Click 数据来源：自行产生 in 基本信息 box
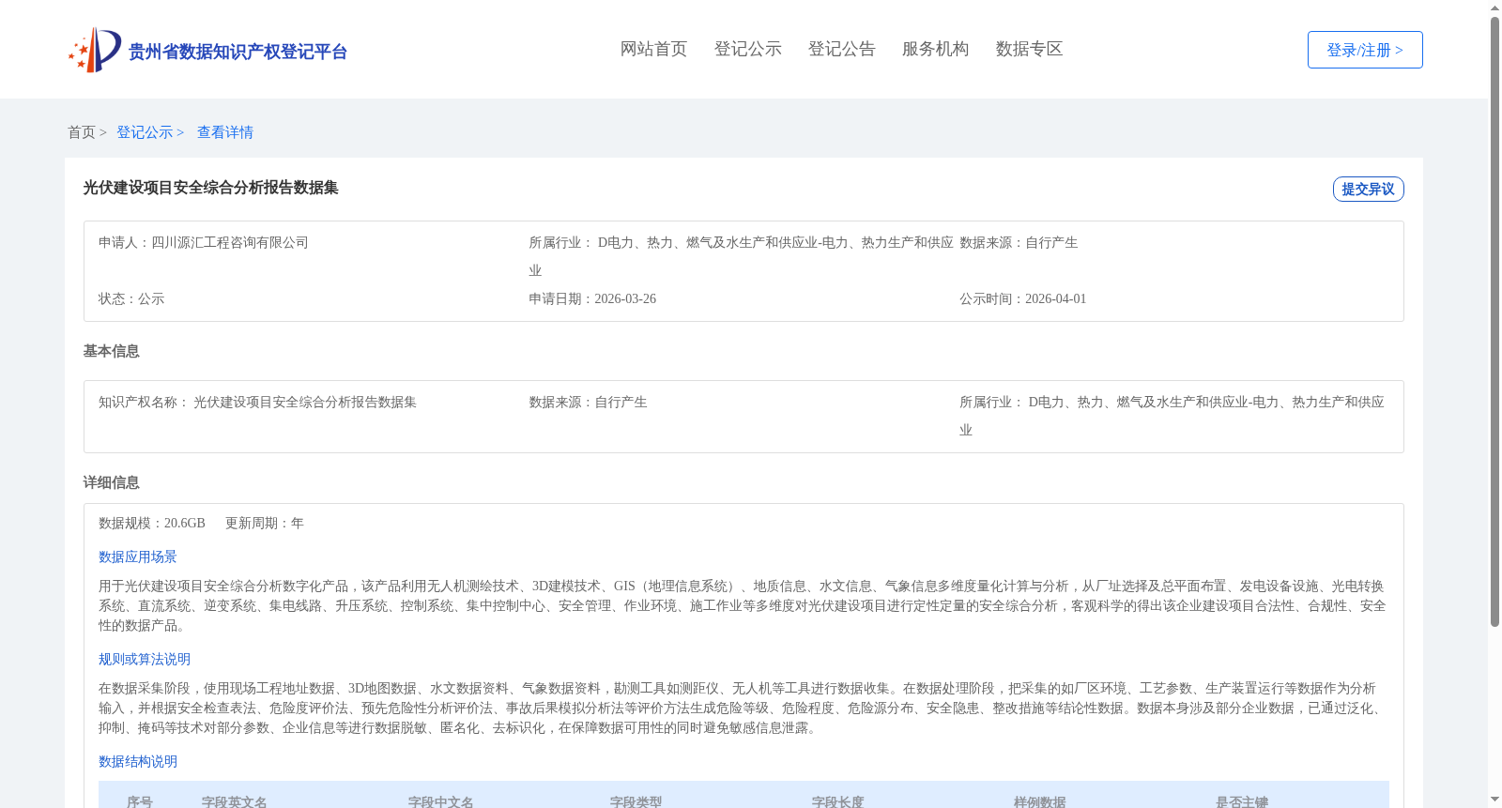Image resolution: width=1502 pixels, height=808 pixels. coord(588,402)
